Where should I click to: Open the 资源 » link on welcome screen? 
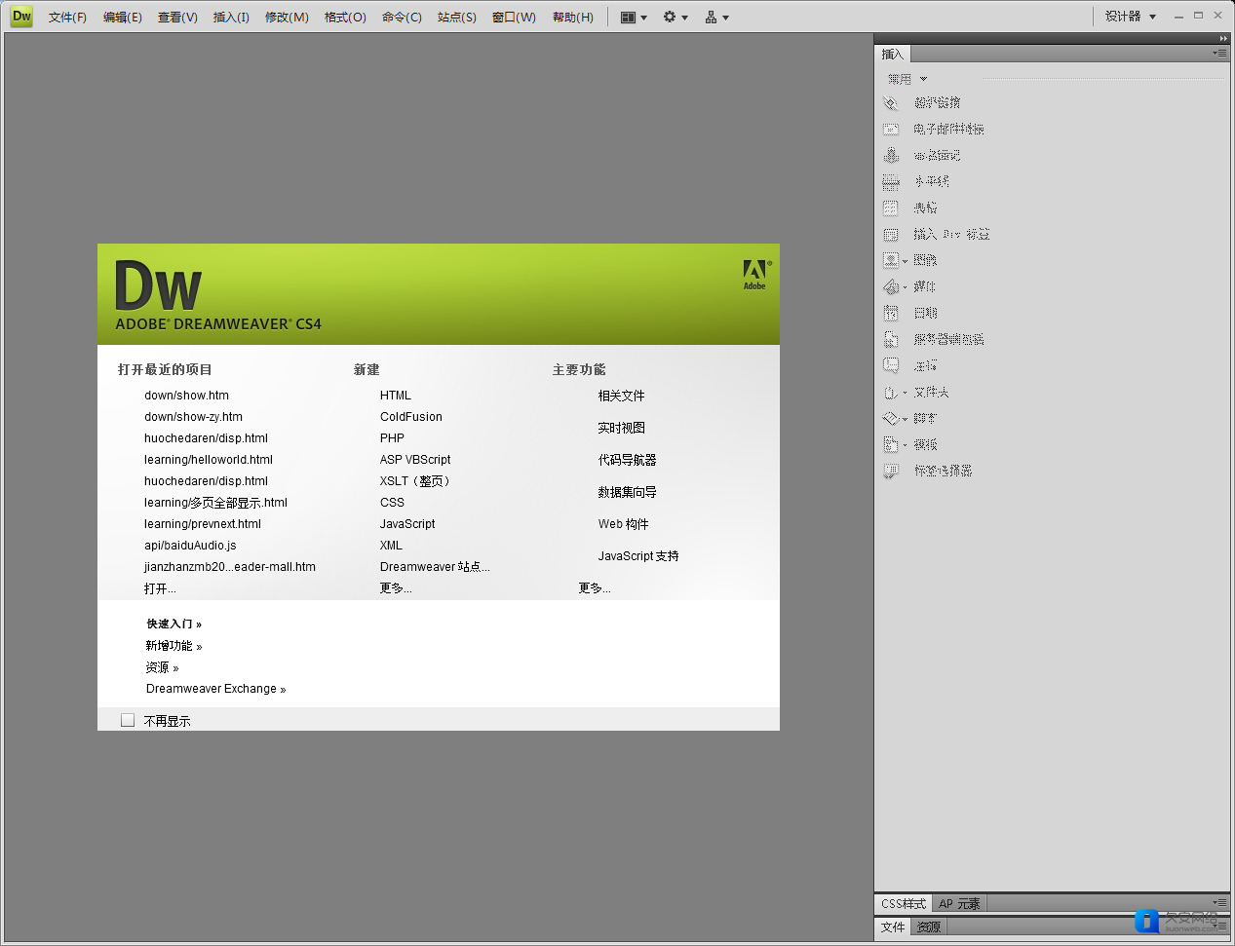click(x=163, y=667)
